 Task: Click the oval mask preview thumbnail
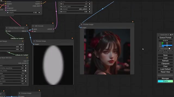53,65
